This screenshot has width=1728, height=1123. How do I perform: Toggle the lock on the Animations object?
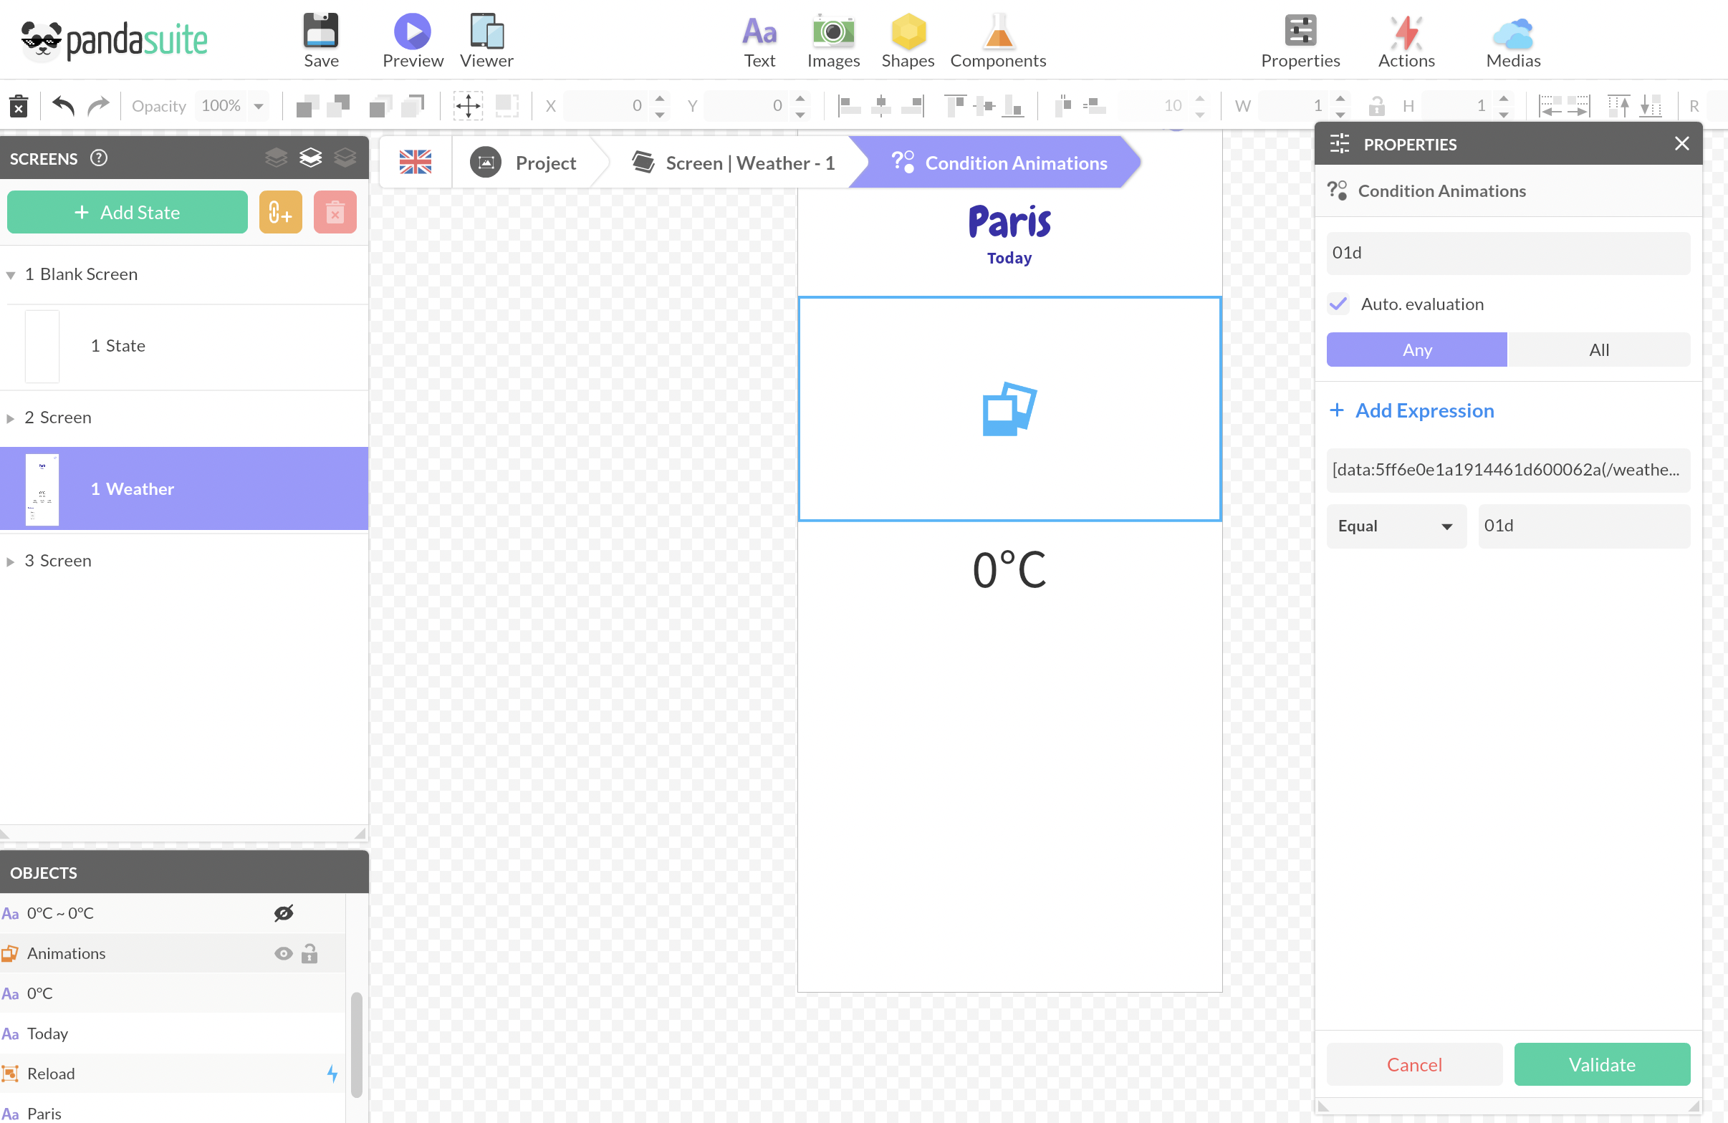tap(309, 953)
